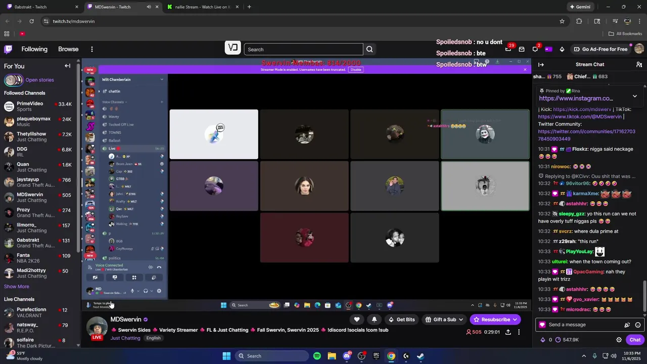The width and height of the screenshot is (647, 364).
Task: Open the All Bookmarks folder
Action: (x=625, y=34)
